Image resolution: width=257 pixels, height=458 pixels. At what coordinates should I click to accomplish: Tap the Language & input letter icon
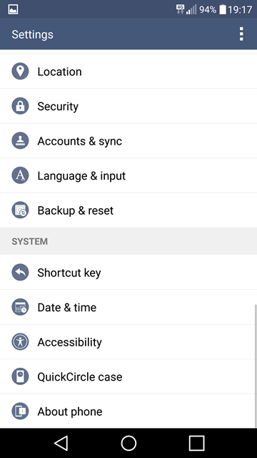20,175
